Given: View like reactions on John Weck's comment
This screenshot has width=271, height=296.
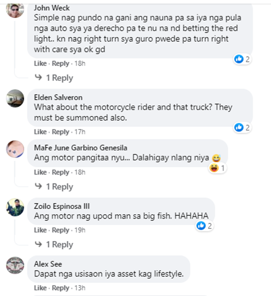Looking at the screenshot, I should (242, 59).
